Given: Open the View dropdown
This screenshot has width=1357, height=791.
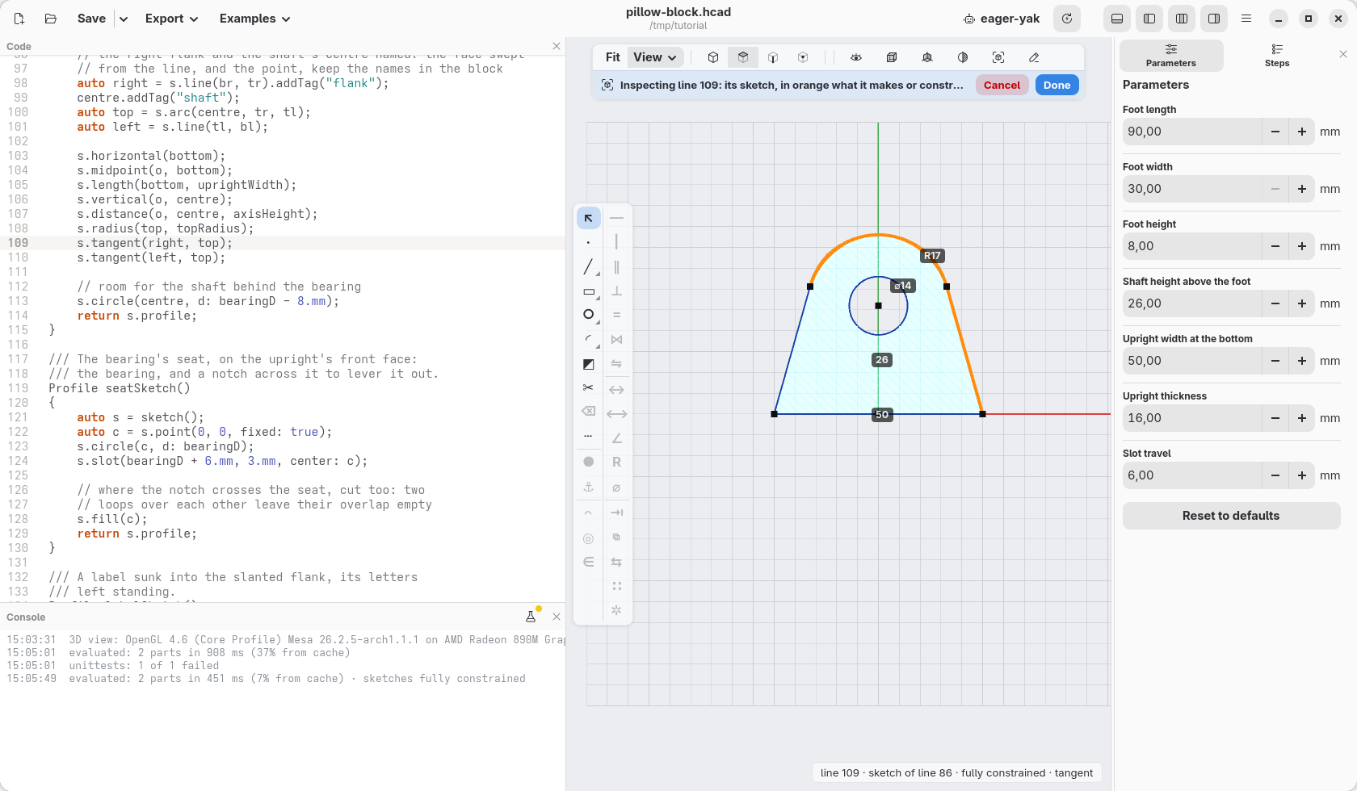Looking at the screenshot, I should pos(655,57).
